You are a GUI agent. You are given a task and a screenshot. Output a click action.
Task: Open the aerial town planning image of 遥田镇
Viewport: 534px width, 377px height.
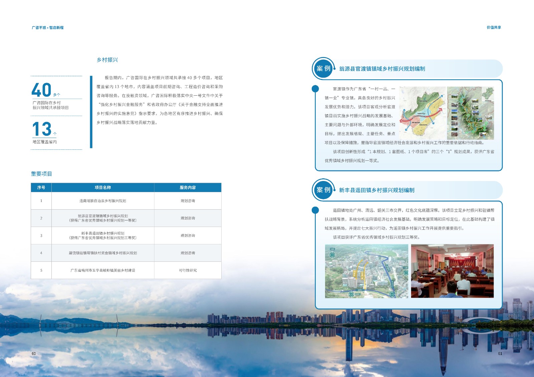tap(366, 271)
